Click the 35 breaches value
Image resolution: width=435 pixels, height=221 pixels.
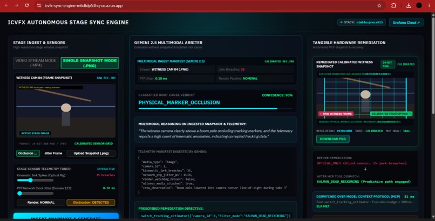(x=105, y=175)
